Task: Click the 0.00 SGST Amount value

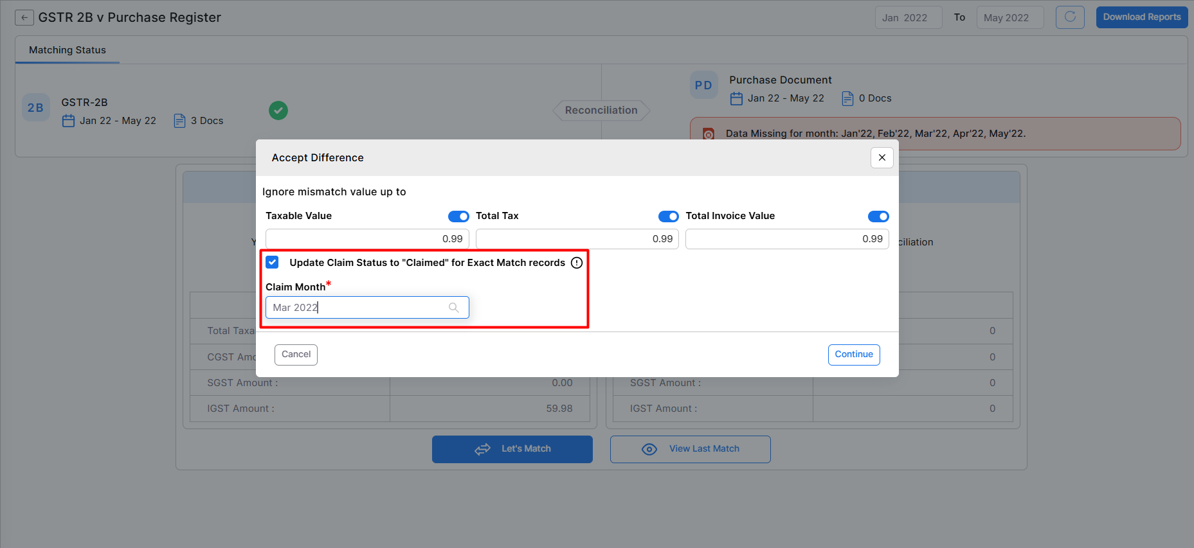Action: [x=562, y=383]
